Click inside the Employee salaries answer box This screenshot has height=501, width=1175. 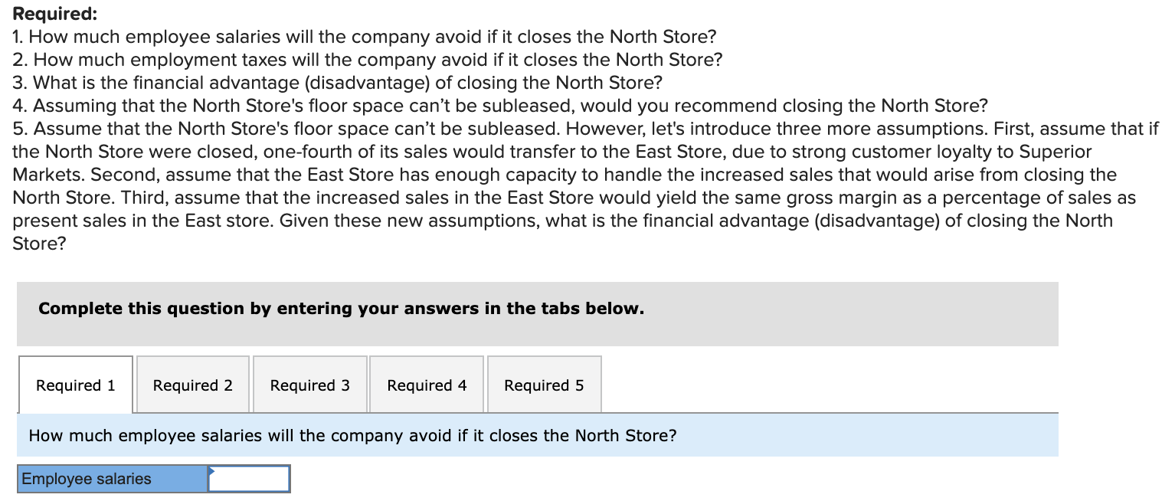tap(249, 478)
